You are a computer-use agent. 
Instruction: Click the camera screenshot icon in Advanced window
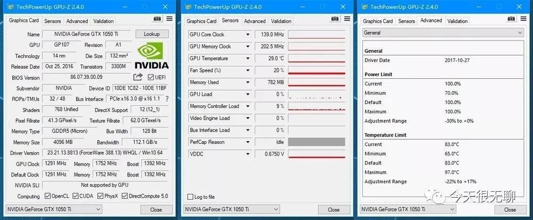511,19
